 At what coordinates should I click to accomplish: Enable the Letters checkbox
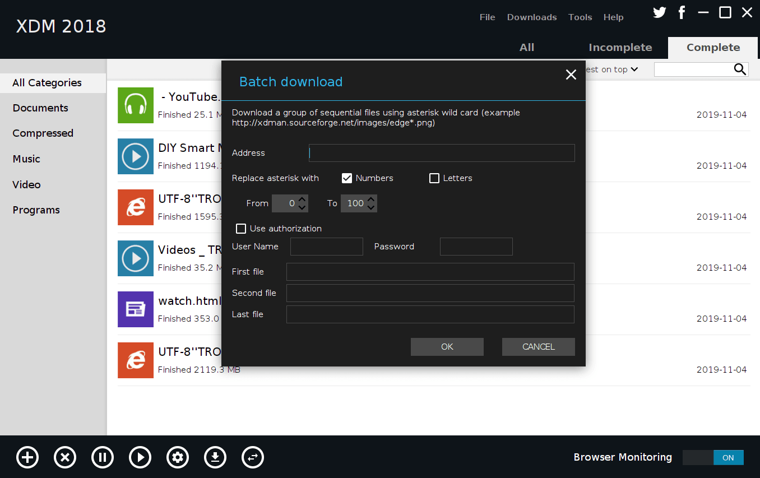pyautogui.click(x=434, y=178)
